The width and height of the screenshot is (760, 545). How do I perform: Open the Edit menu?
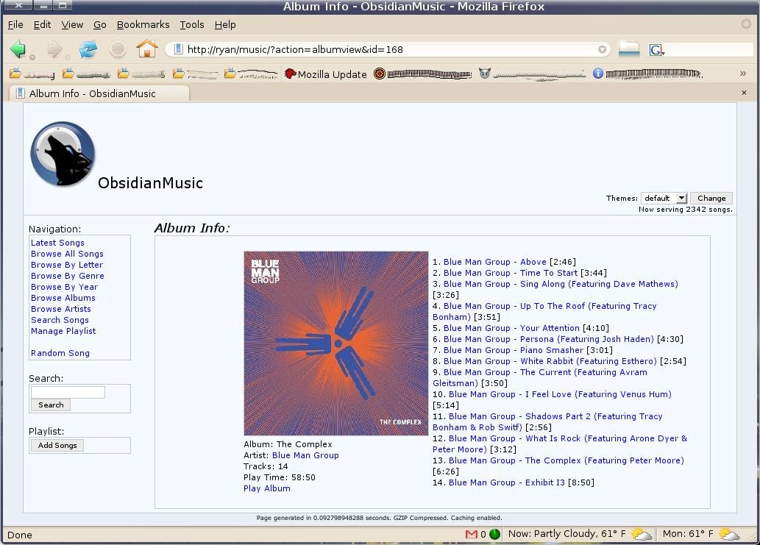[42, 25]
